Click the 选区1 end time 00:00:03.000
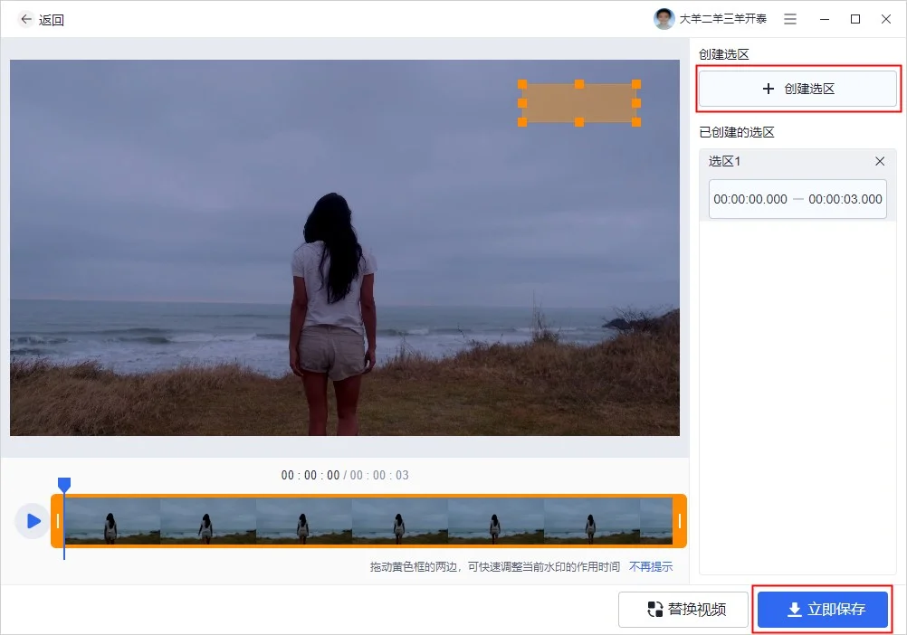This screenshot has width=907, height=635. [x=845, y=199]
